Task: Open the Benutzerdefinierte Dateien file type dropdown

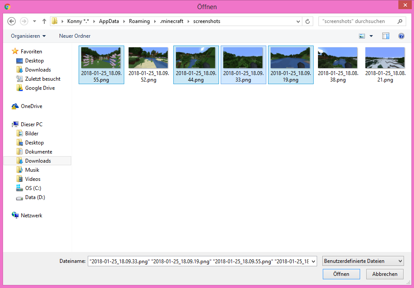Action: tap(363, 262)
